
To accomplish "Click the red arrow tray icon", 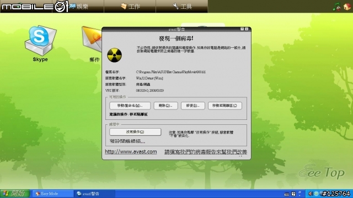I will click(x=311, y=194).
